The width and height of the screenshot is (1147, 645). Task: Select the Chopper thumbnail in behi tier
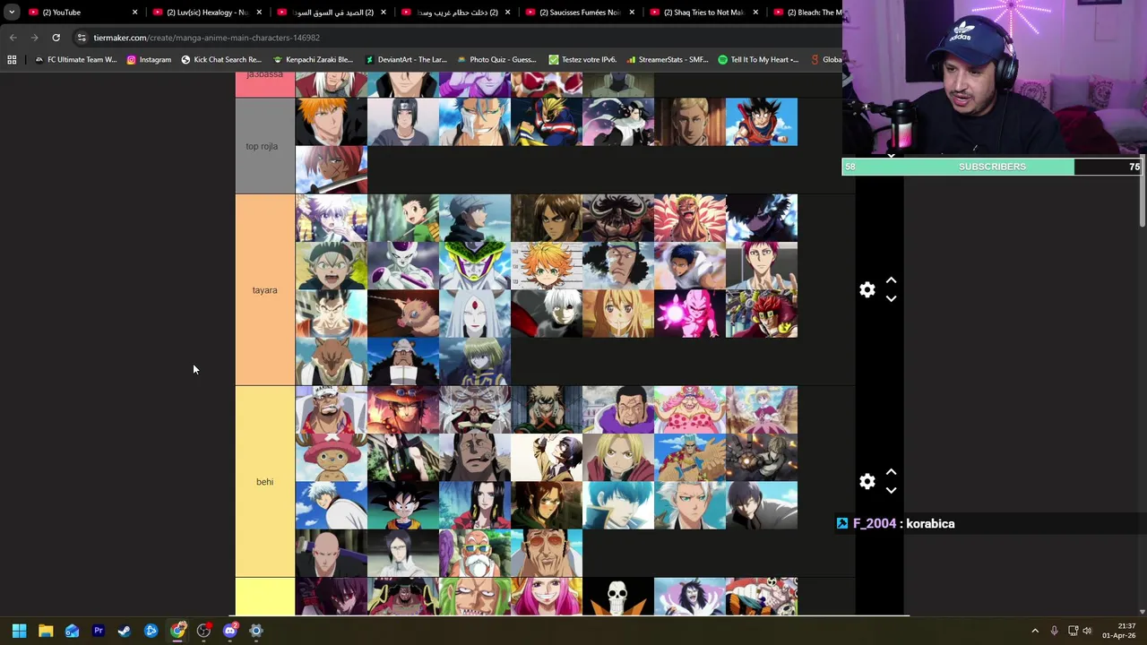point(332,458)
